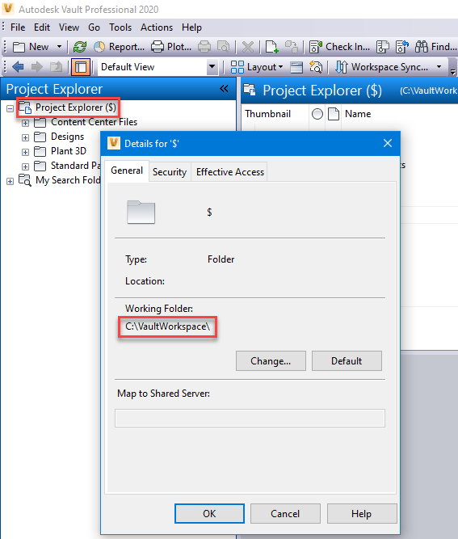Open Find with the binoculars icon

(421, 47)
